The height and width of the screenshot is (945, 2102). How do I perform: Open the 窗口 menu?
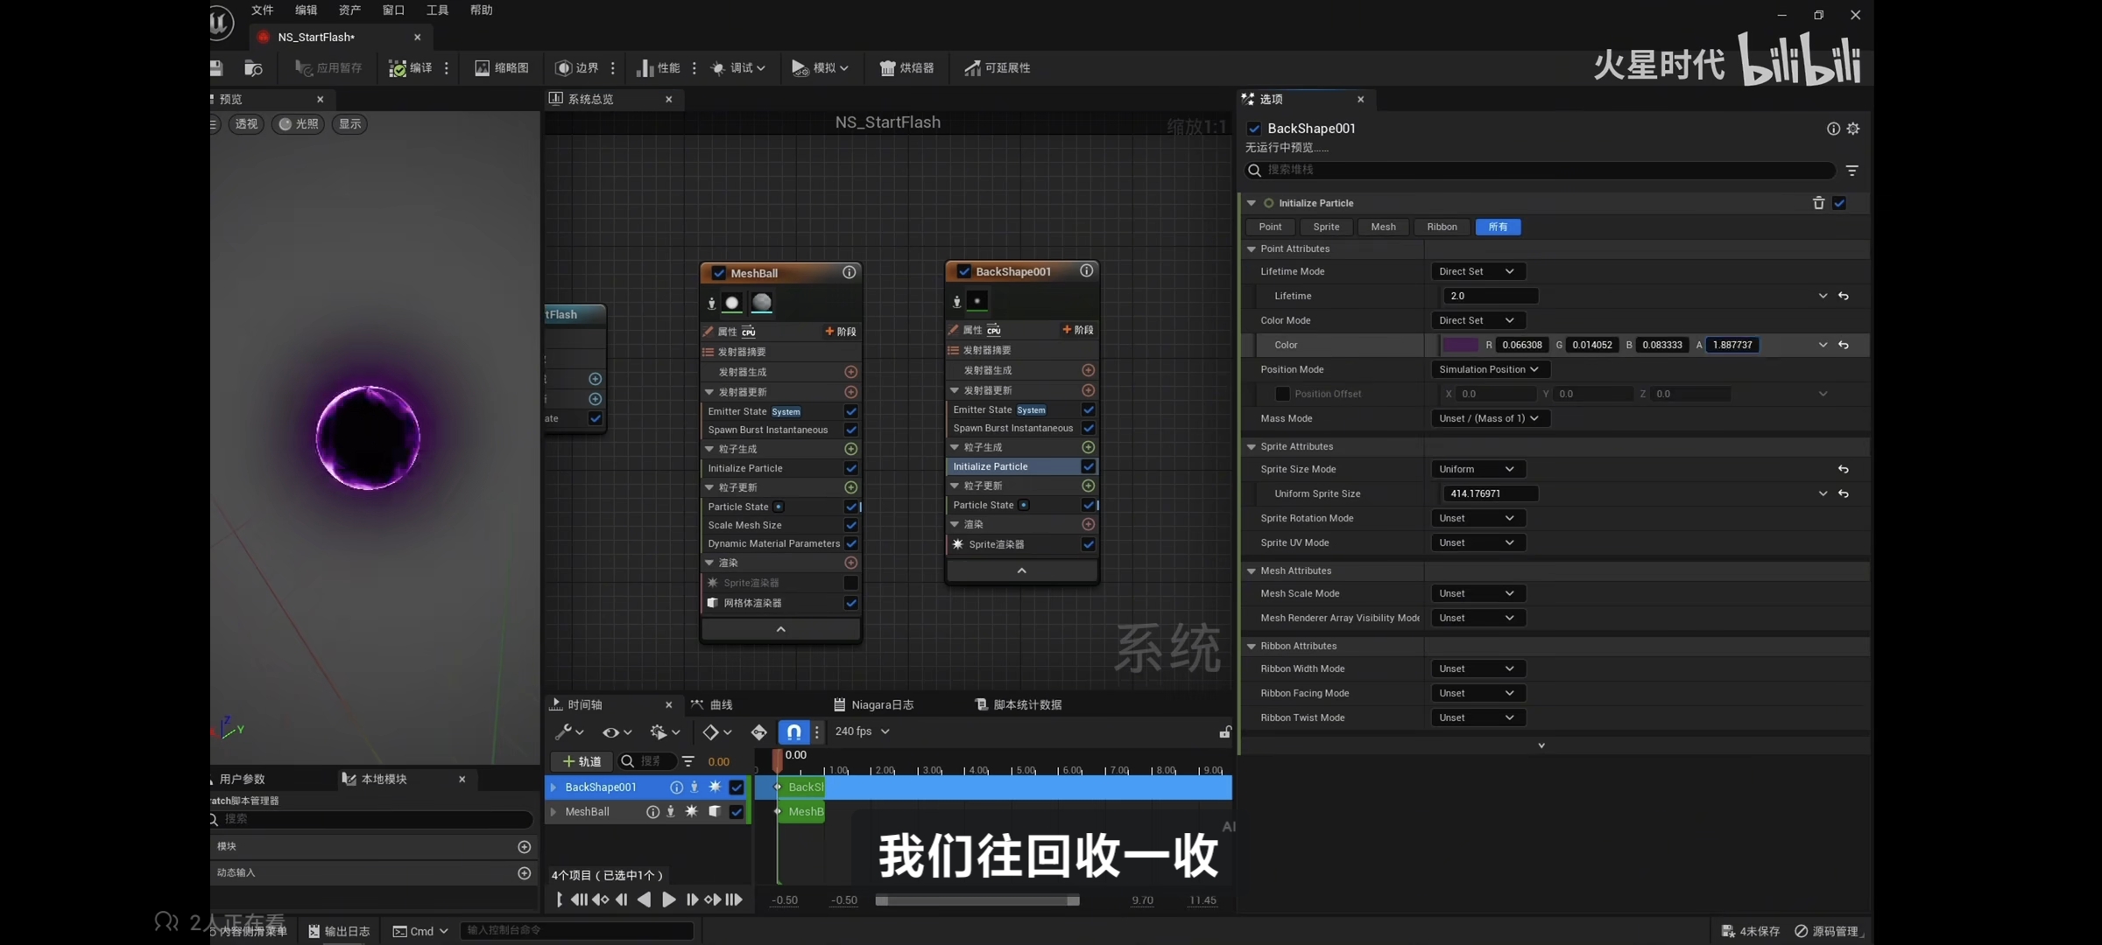[x=393, y=10]
